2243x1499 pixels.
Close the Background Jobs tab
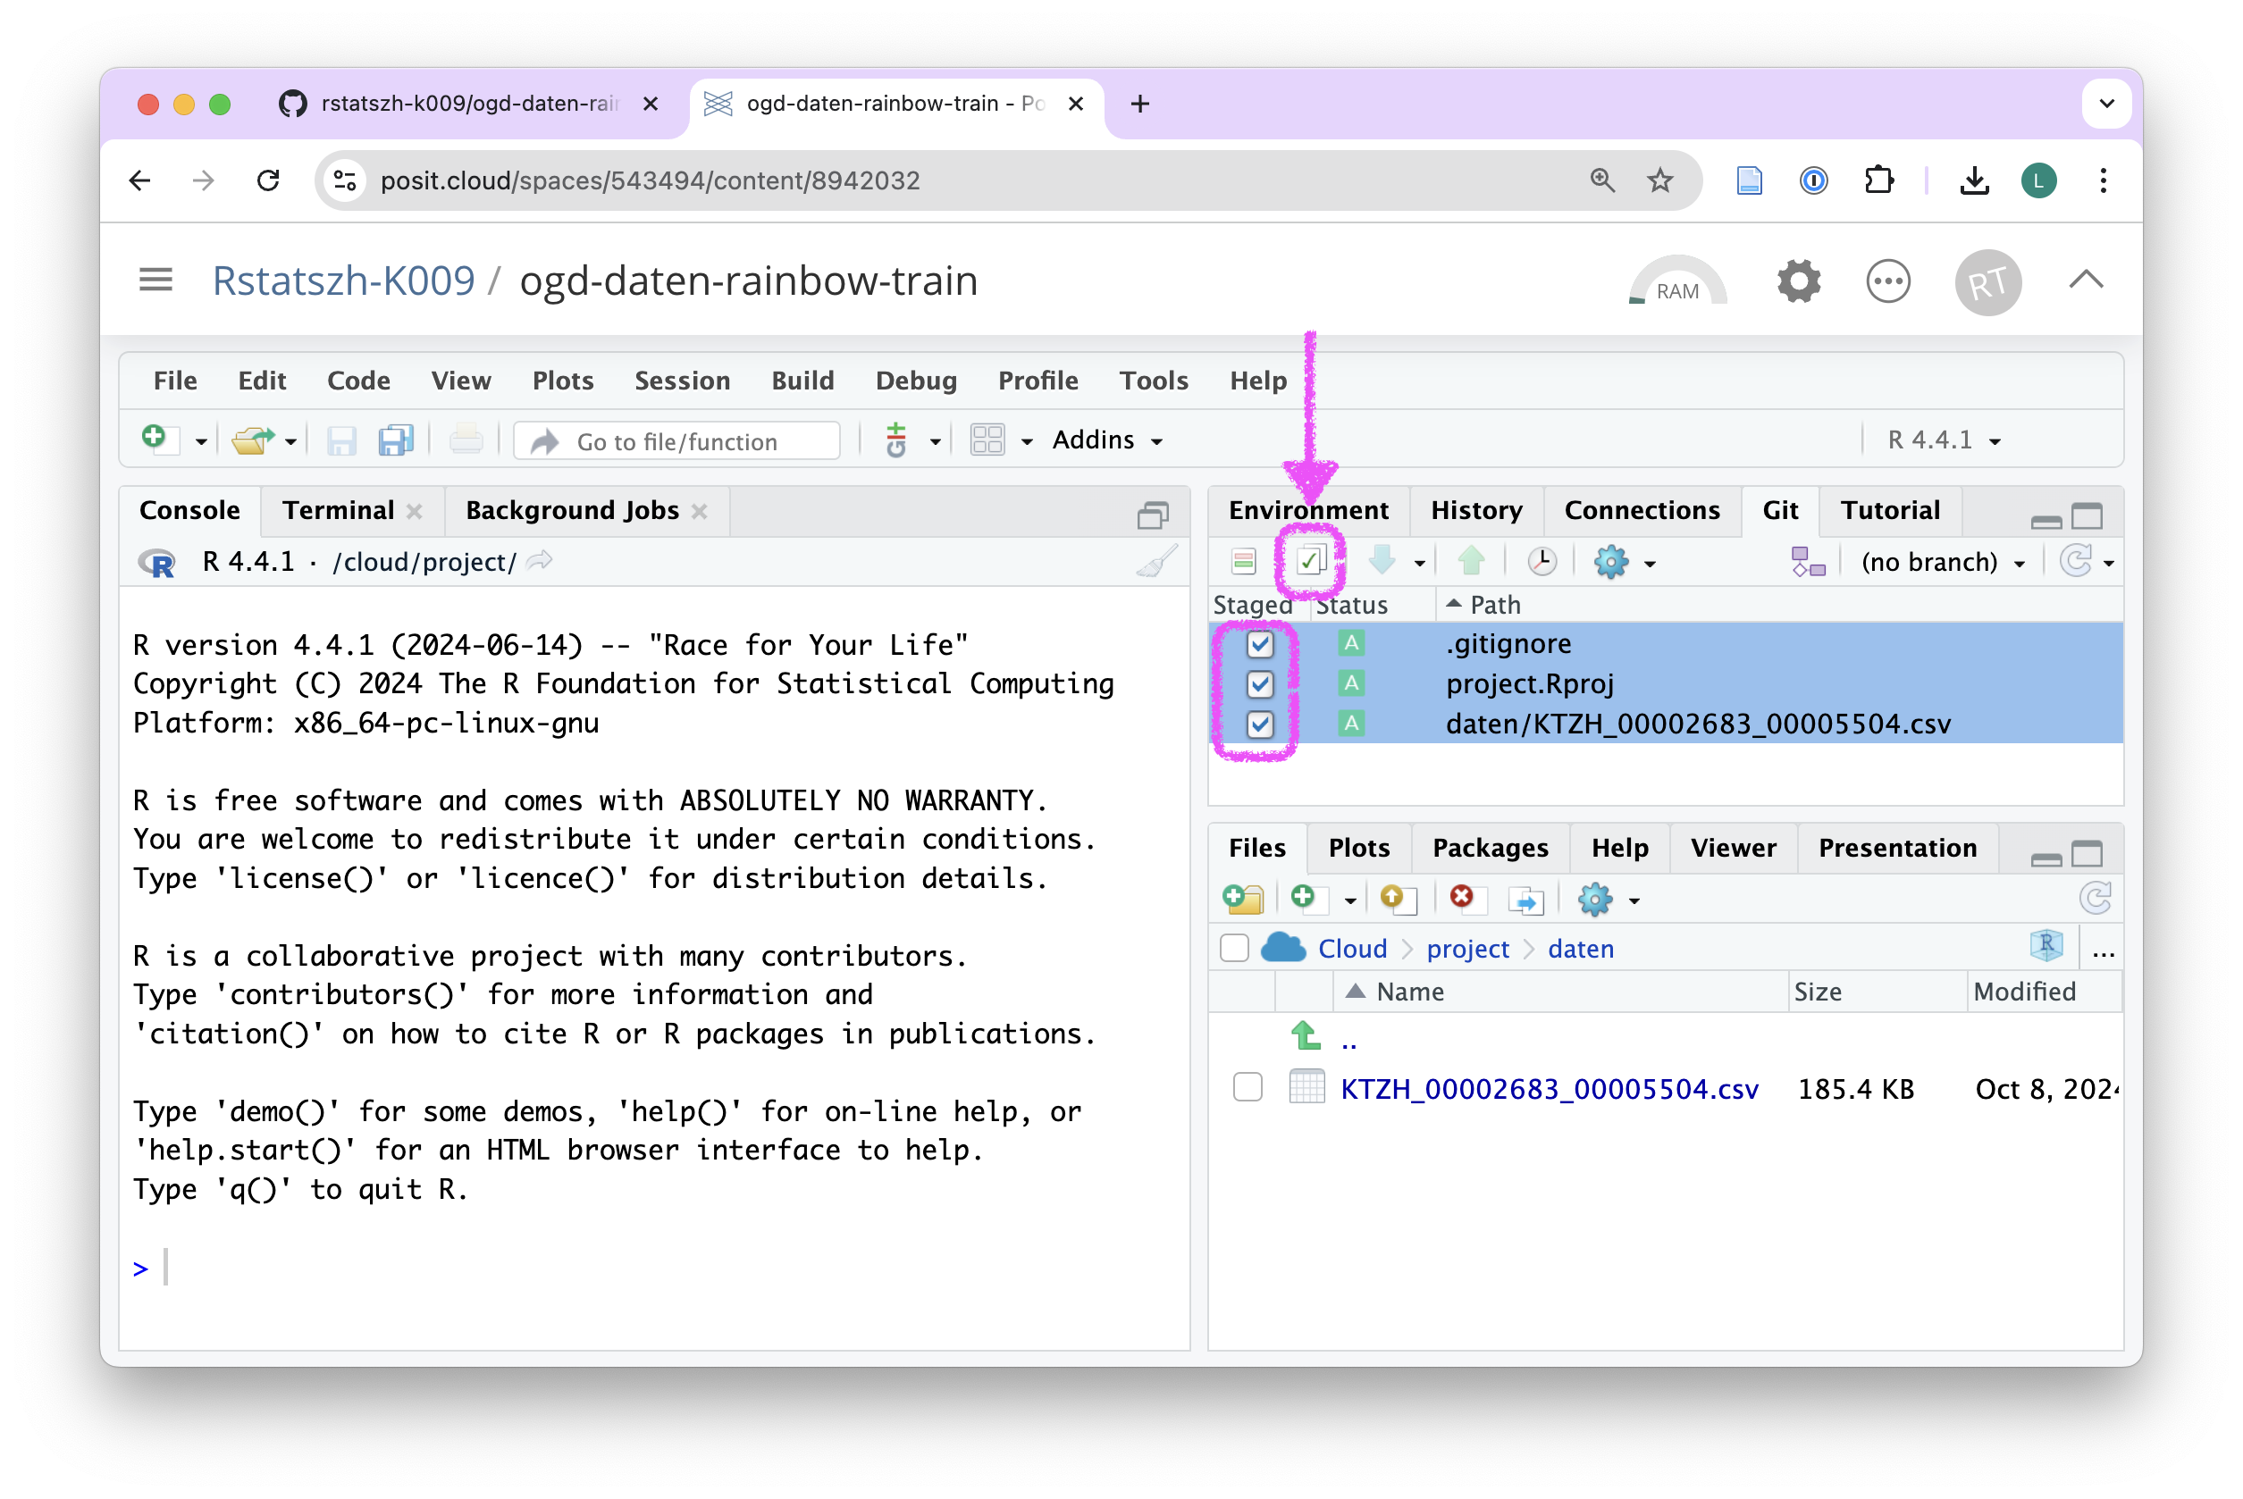(699, 510)
